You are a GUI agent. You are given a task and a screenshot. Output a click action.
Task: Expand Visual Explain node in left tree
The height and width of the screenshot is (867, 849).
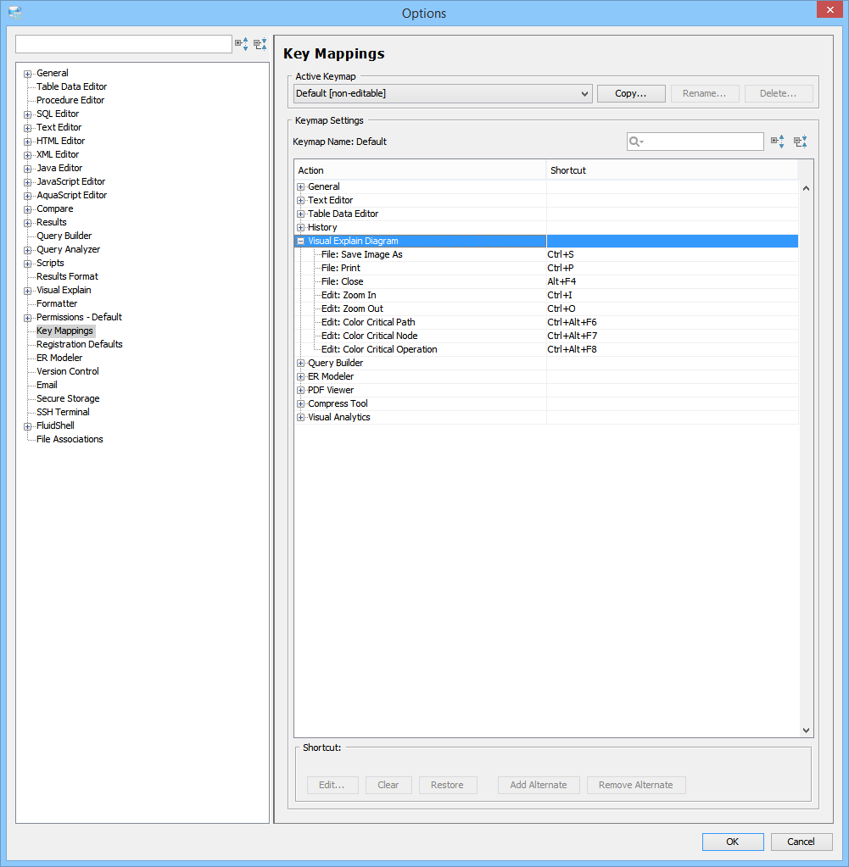pyautogui.click(x=28, y=291)
